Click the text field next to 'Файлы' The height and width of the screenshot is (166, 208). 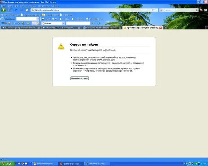[78, 23]
